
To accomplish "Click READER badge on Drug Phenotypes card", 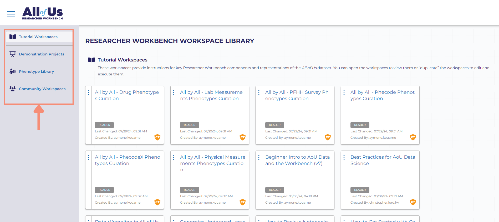I will pyautogui.click(x=104, y=125).
